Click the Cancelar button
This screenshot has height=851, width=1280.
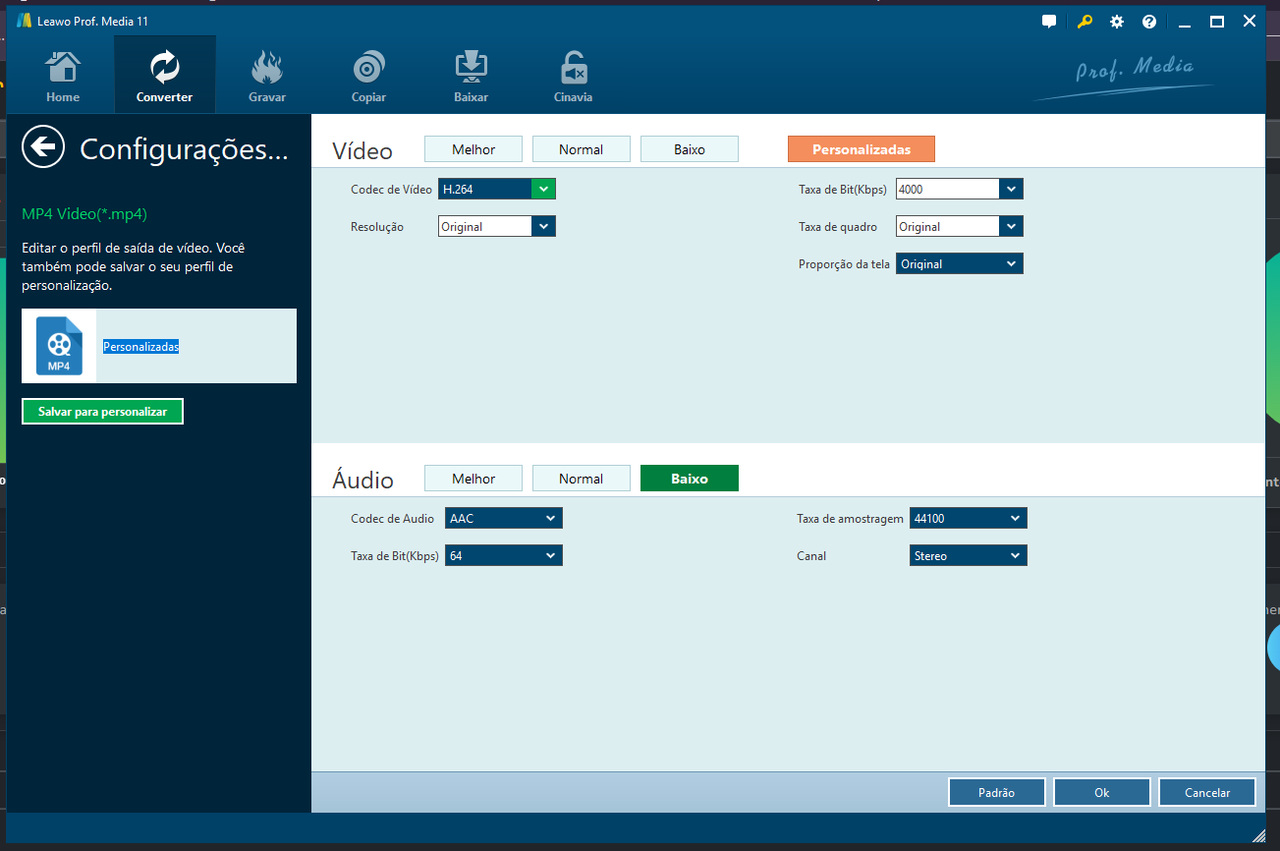[x=1207, y=792]
